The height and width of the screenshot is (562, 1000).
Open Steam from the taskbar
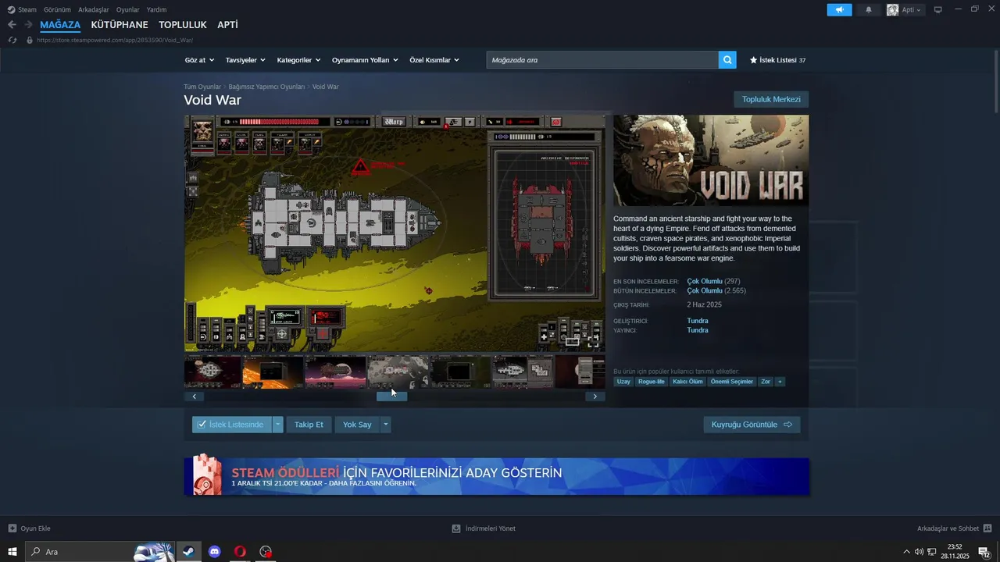coord(188,552)
